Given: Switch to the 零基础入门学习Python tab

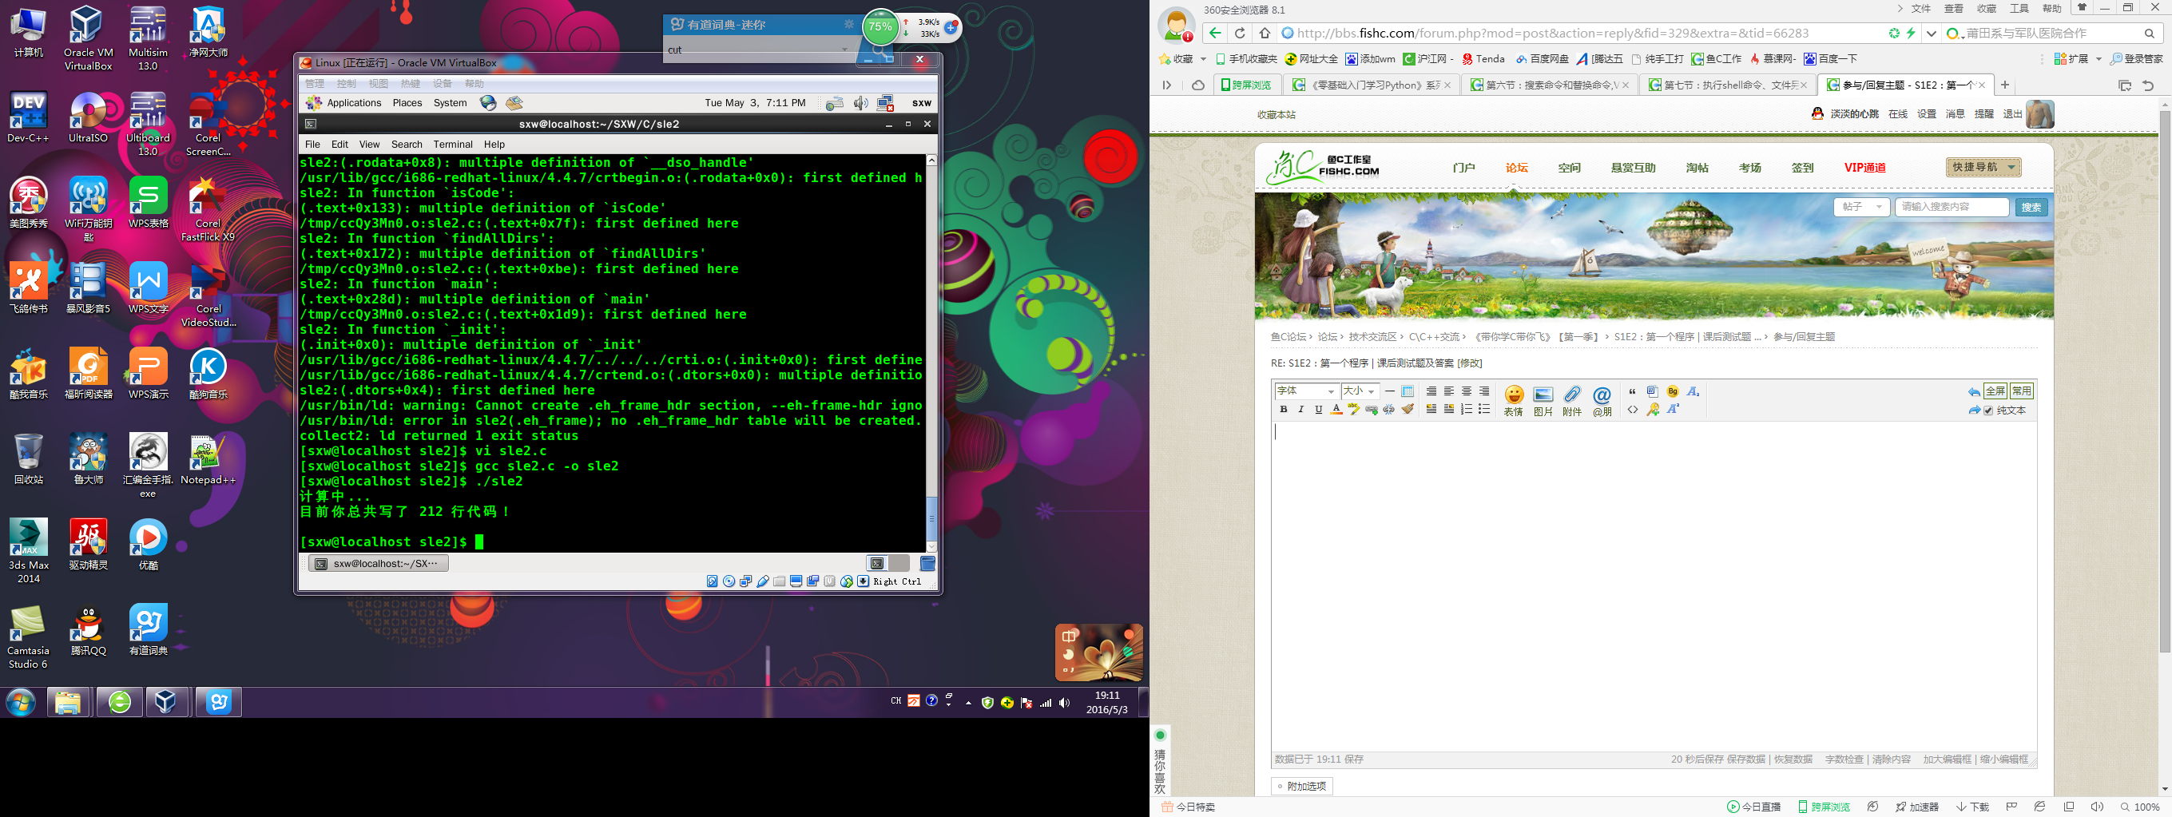Looking at the screenshot, I should (1370, 85).
